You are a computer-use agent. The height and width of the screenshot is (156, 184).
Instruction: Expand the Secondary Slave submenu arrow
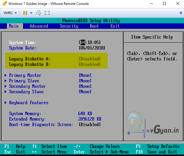pyautogui.click(x=5, y=92)
